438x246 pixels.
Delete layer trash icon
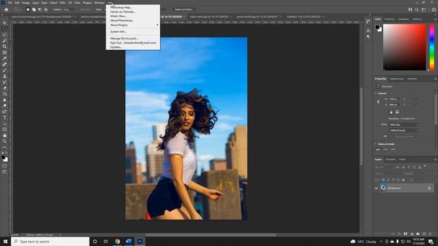coord(430,234)
